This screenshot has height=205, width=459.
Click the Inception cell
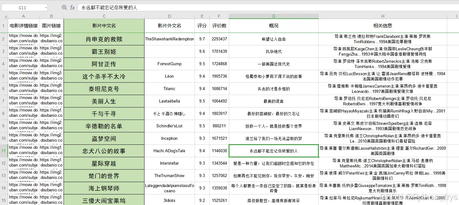point(169,139)
